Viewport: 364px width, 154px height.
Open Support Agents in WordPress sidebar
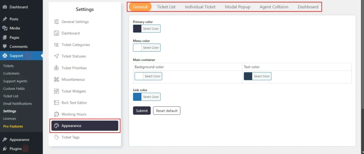[x=15, y=81]
